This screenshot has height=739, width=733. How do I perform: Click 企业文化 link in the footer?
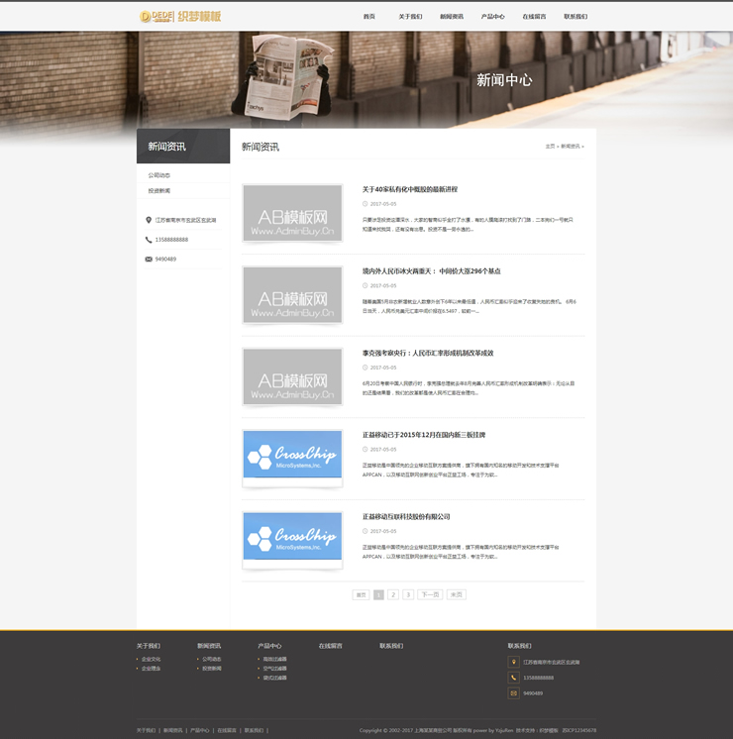pyautogui.click(x=151, y=659)
